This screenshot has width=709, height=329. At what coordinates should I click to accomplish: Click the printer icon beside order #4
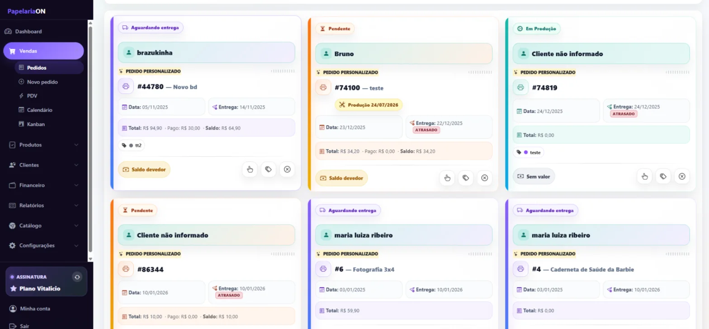[520, 269]
